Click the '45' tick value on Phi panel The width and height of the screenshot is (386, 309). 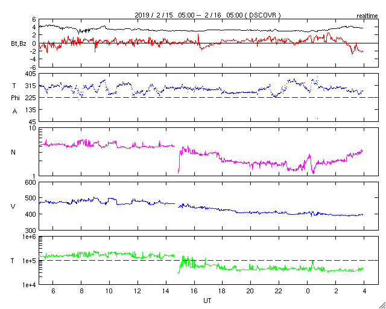(x=33, y=122)
